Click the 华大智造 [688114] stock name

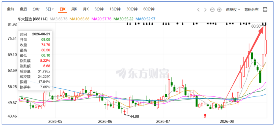pos(33,19)
